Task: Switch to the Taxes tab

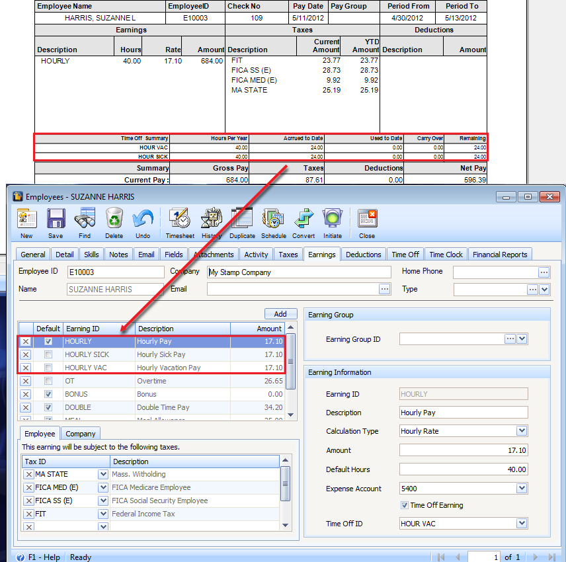Action: 288,255
